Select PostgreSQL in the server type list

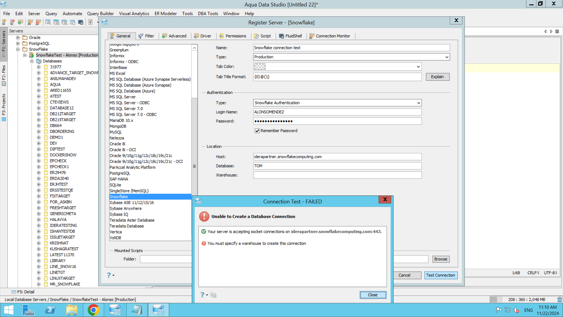coord(120,173)
